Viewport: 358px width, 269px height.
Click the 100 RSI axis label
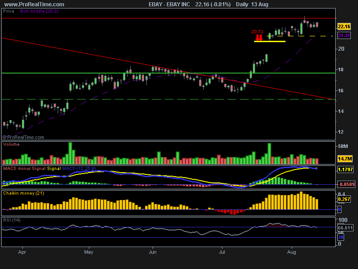tap(343, 220)
